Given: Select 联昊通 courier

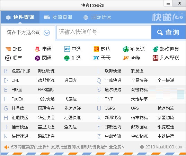Looking at the screenshot, I should (137, 71).
